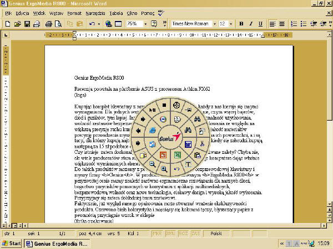Screen dimensions: 333x249
Task: Click the zoom in magnifier in wheel
Action: (164, 168)
